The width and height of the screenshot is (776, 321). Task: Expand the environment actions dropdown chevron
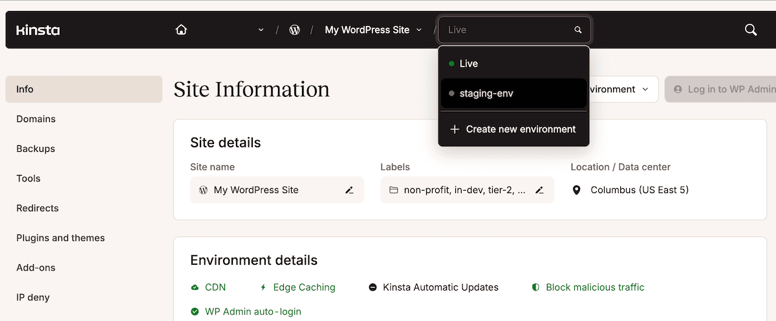[645, 89]
